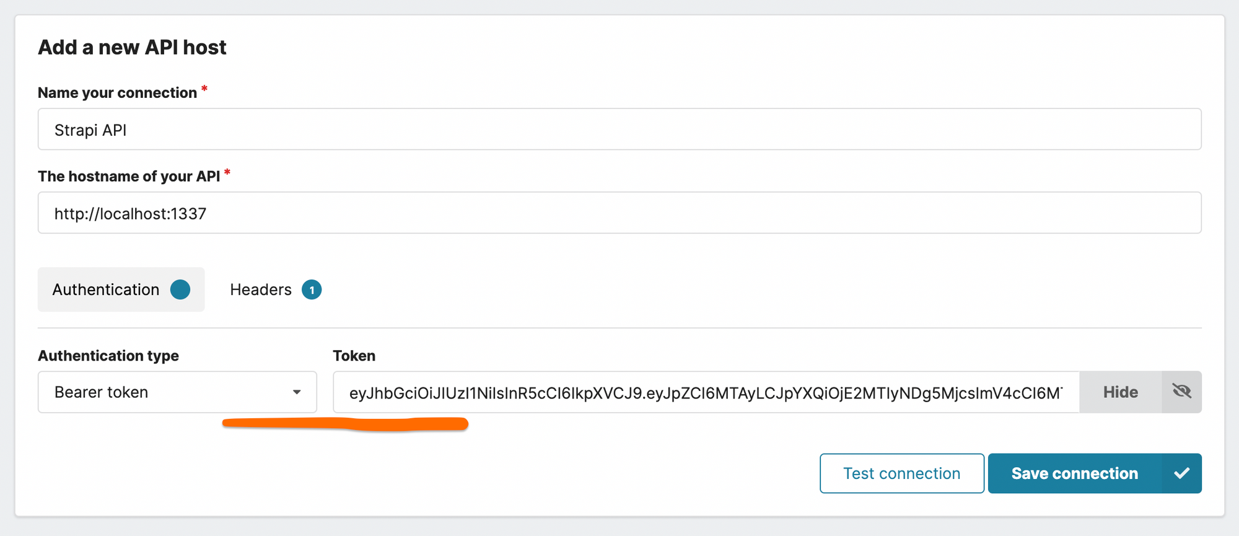Click the dropdown caret on Bearer token
The width and height of the screenshot is (1239, 536).
[x=299, y=392]
